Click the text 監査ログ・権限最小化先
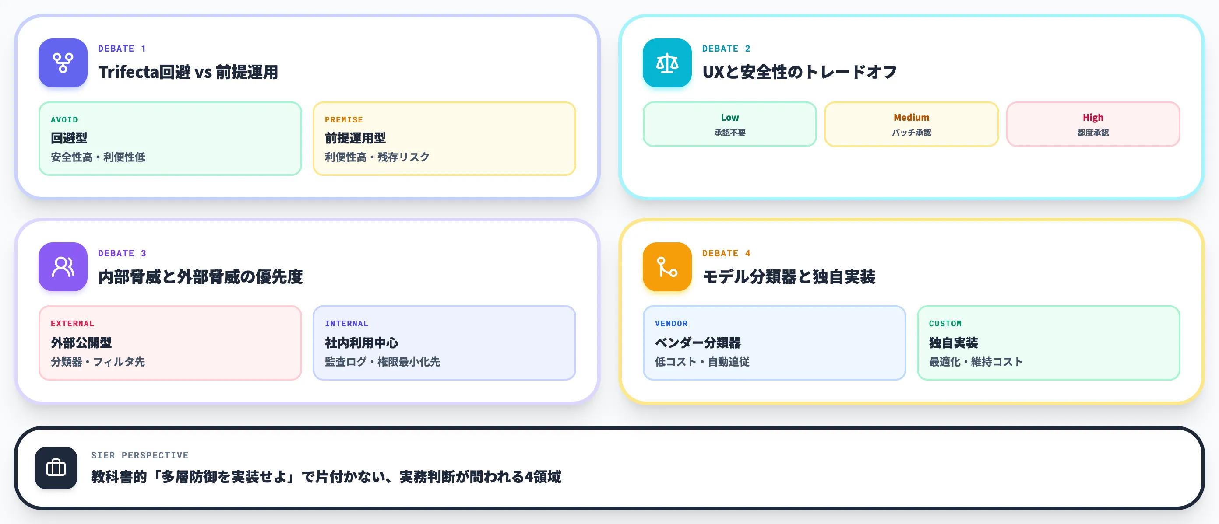This screenshot has height=524, width=1219. [x=382, y=362]
